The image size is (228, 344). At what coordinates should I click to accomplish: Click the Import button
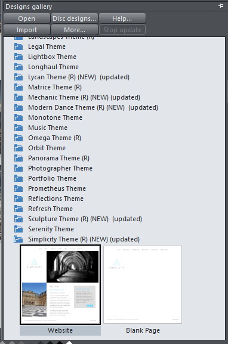(x=27, y=30)
